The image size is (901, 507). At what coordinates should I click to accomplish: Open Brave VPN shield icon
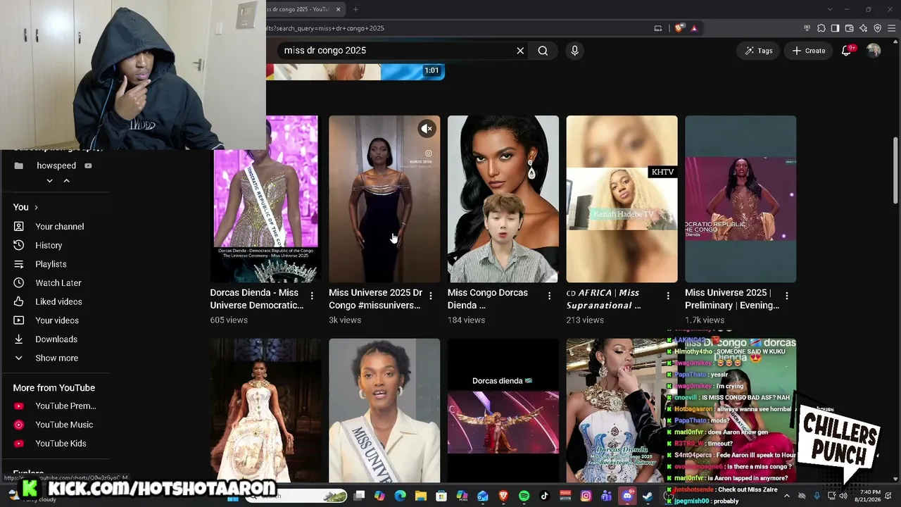[x=877, y=28]
